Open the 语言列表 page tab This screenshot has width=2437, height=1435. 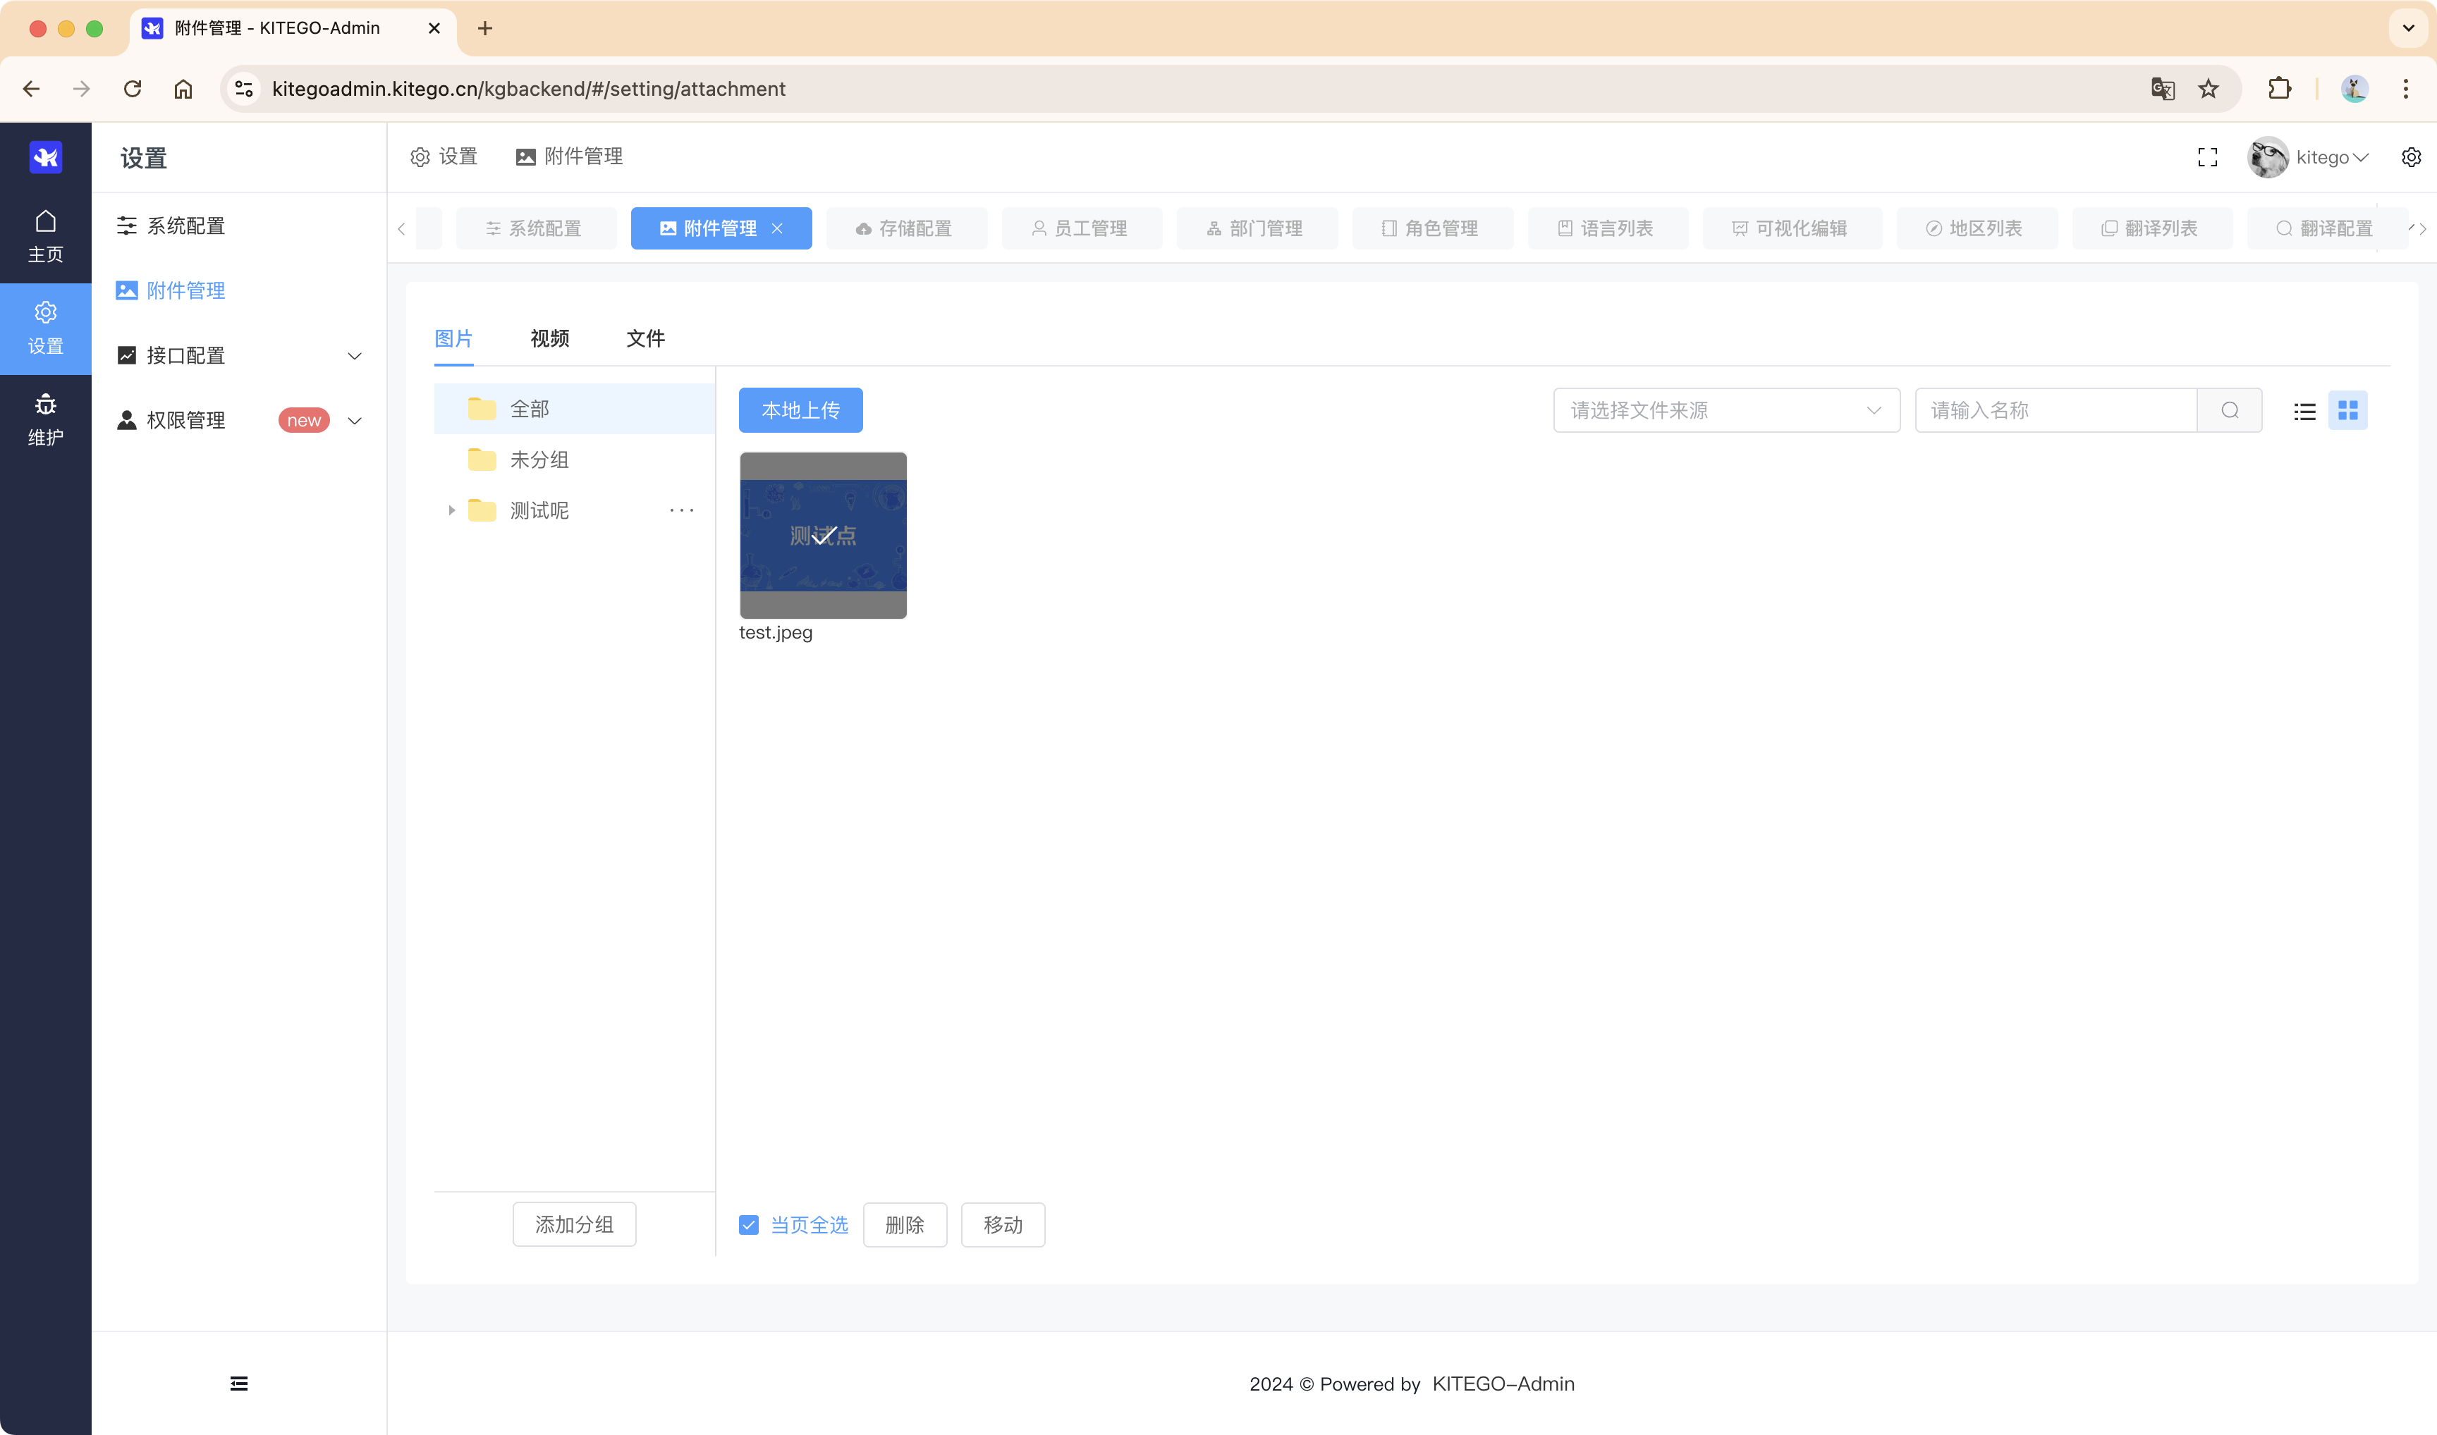click(x=1607, y=228)
